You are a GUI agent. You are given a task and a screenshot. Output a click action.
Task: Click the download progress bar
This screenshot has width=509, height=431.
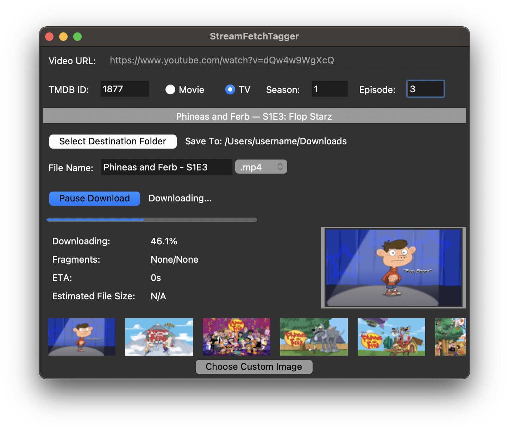click(x=152, y=220)
